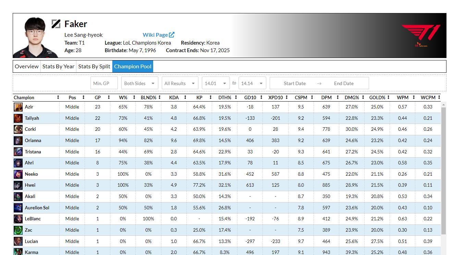Viewport: 453px width, 255px height.
Task: Sort table by Champion column sort arrows
Action: click(x=58, y=97)
